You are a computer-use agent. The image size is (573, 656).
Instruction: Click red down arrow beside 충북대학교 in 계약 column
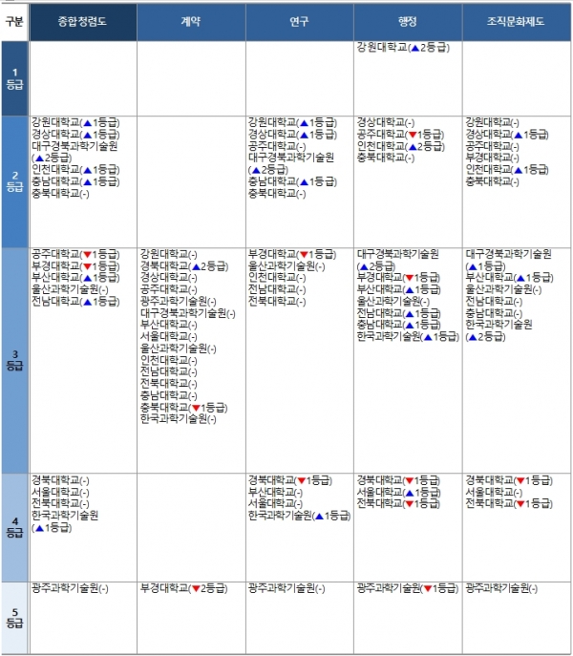coord(196,407)
